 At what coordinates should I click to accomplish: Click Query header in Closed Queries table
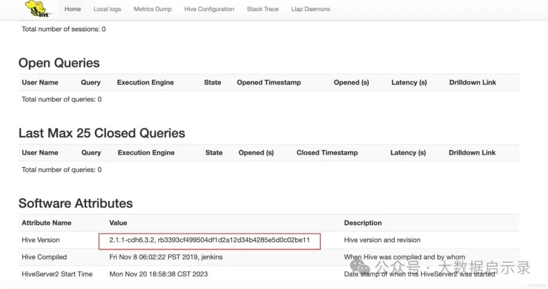tap(91, 153)
